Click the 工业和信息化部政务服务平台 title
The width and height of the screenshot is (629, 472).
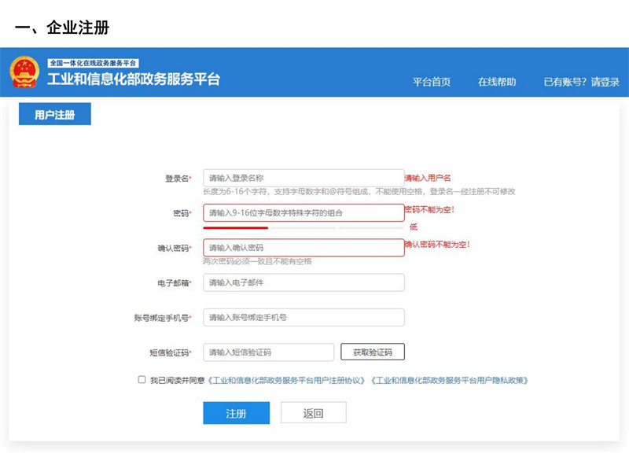point(134,79)
